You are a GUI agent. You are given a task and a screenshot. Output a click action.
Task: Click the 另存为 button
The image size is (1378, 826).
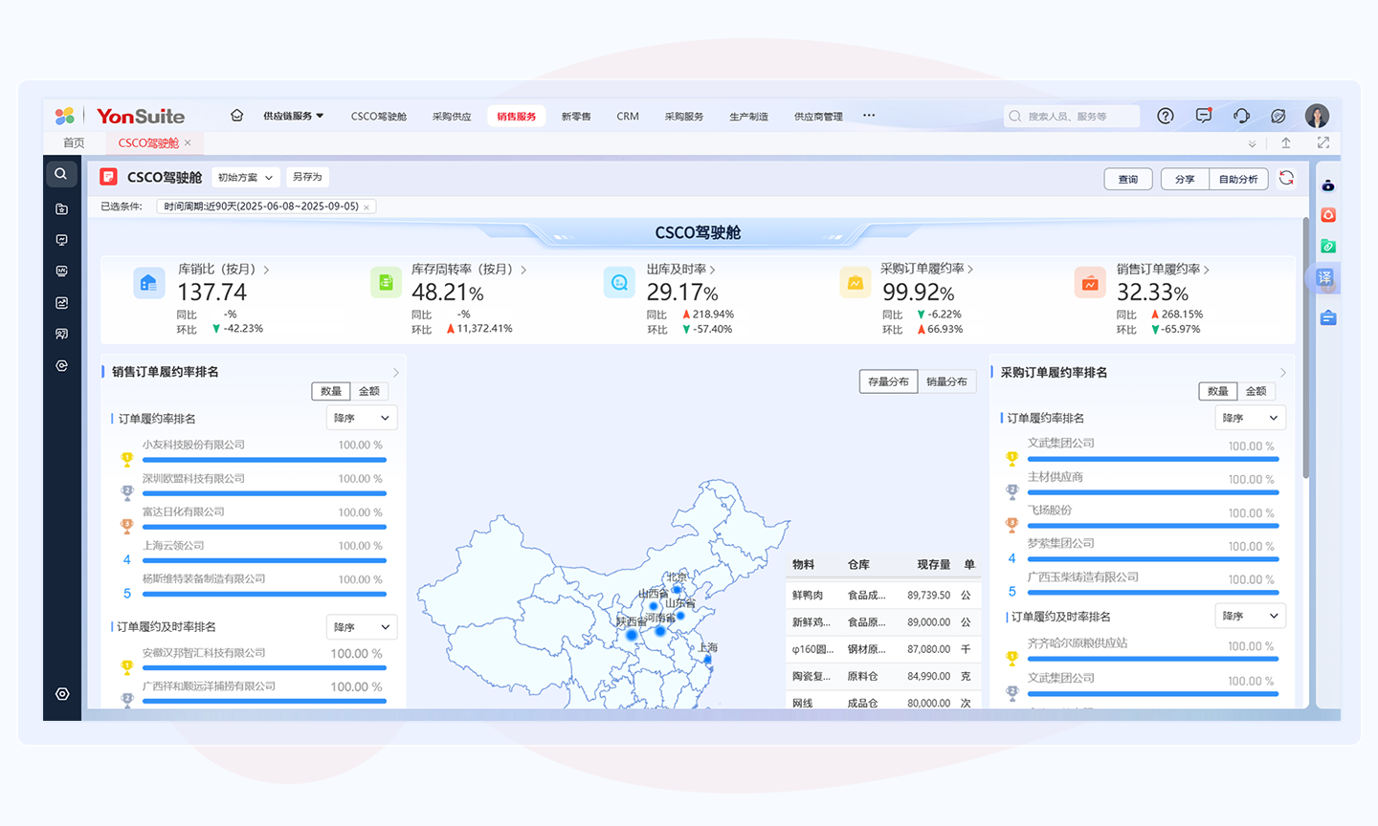click(307, 177)
